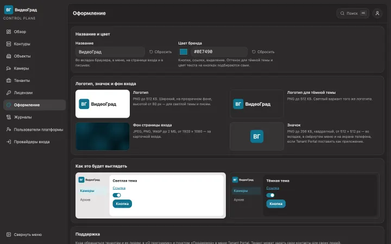Click the Оформление page heading
This screenshot has width=391, height=244.
click(x=89, y=13)
